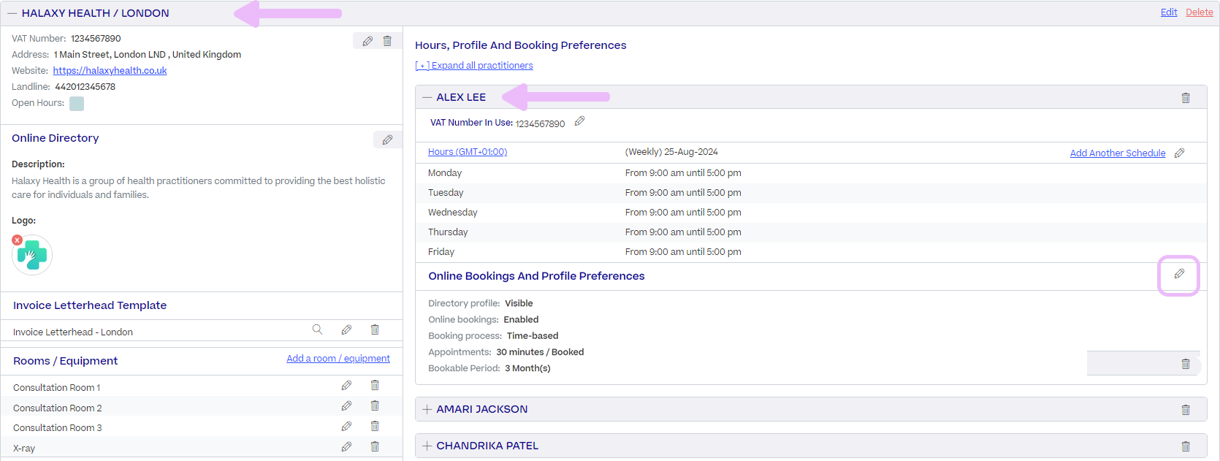1220x461 pixels.
Task: Remove Amari Jackson from this location
Action: [1186, 410]
